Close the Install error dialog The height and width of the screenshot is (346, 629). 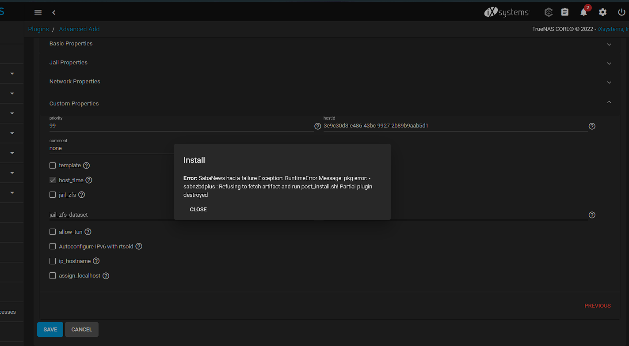pos(198,210)
